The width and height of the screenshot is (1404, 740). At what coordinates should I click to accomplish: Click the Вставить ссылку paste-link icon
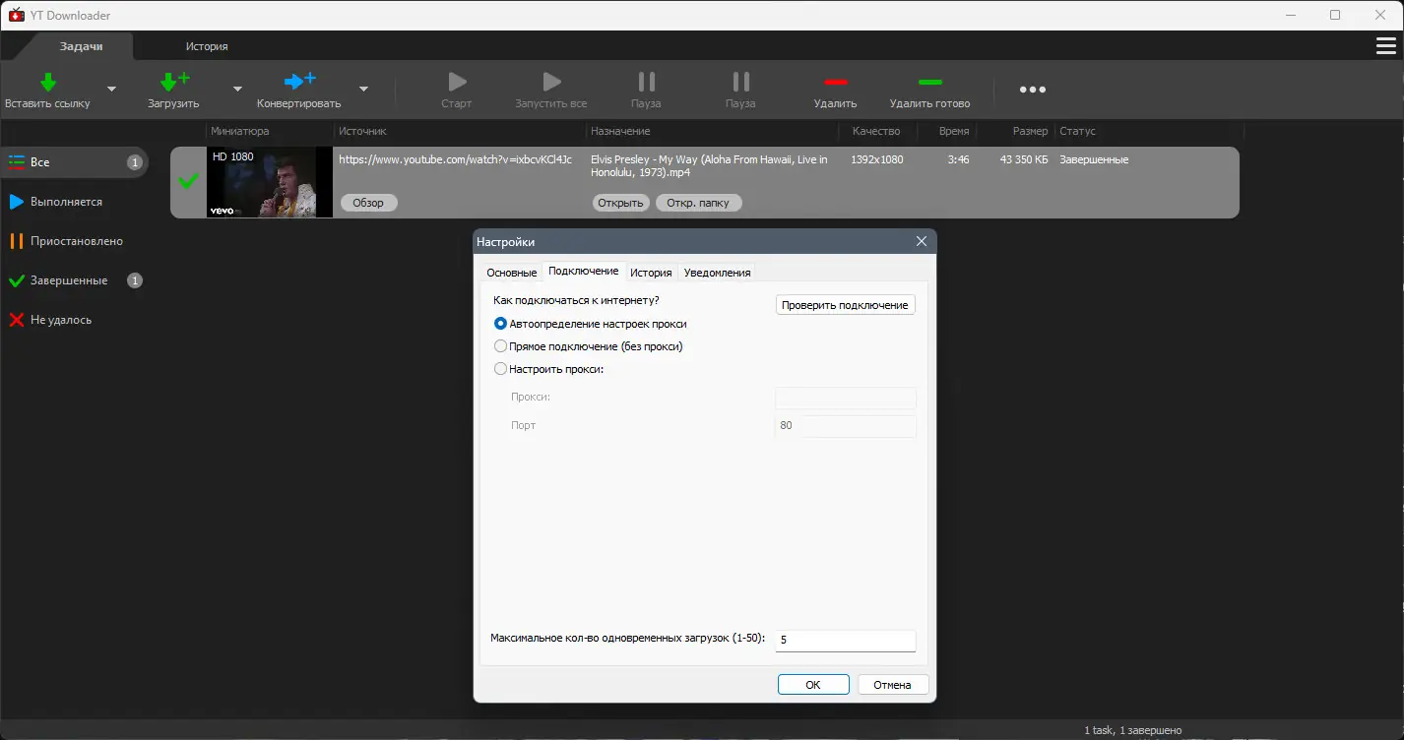click(x=45, y=83)
